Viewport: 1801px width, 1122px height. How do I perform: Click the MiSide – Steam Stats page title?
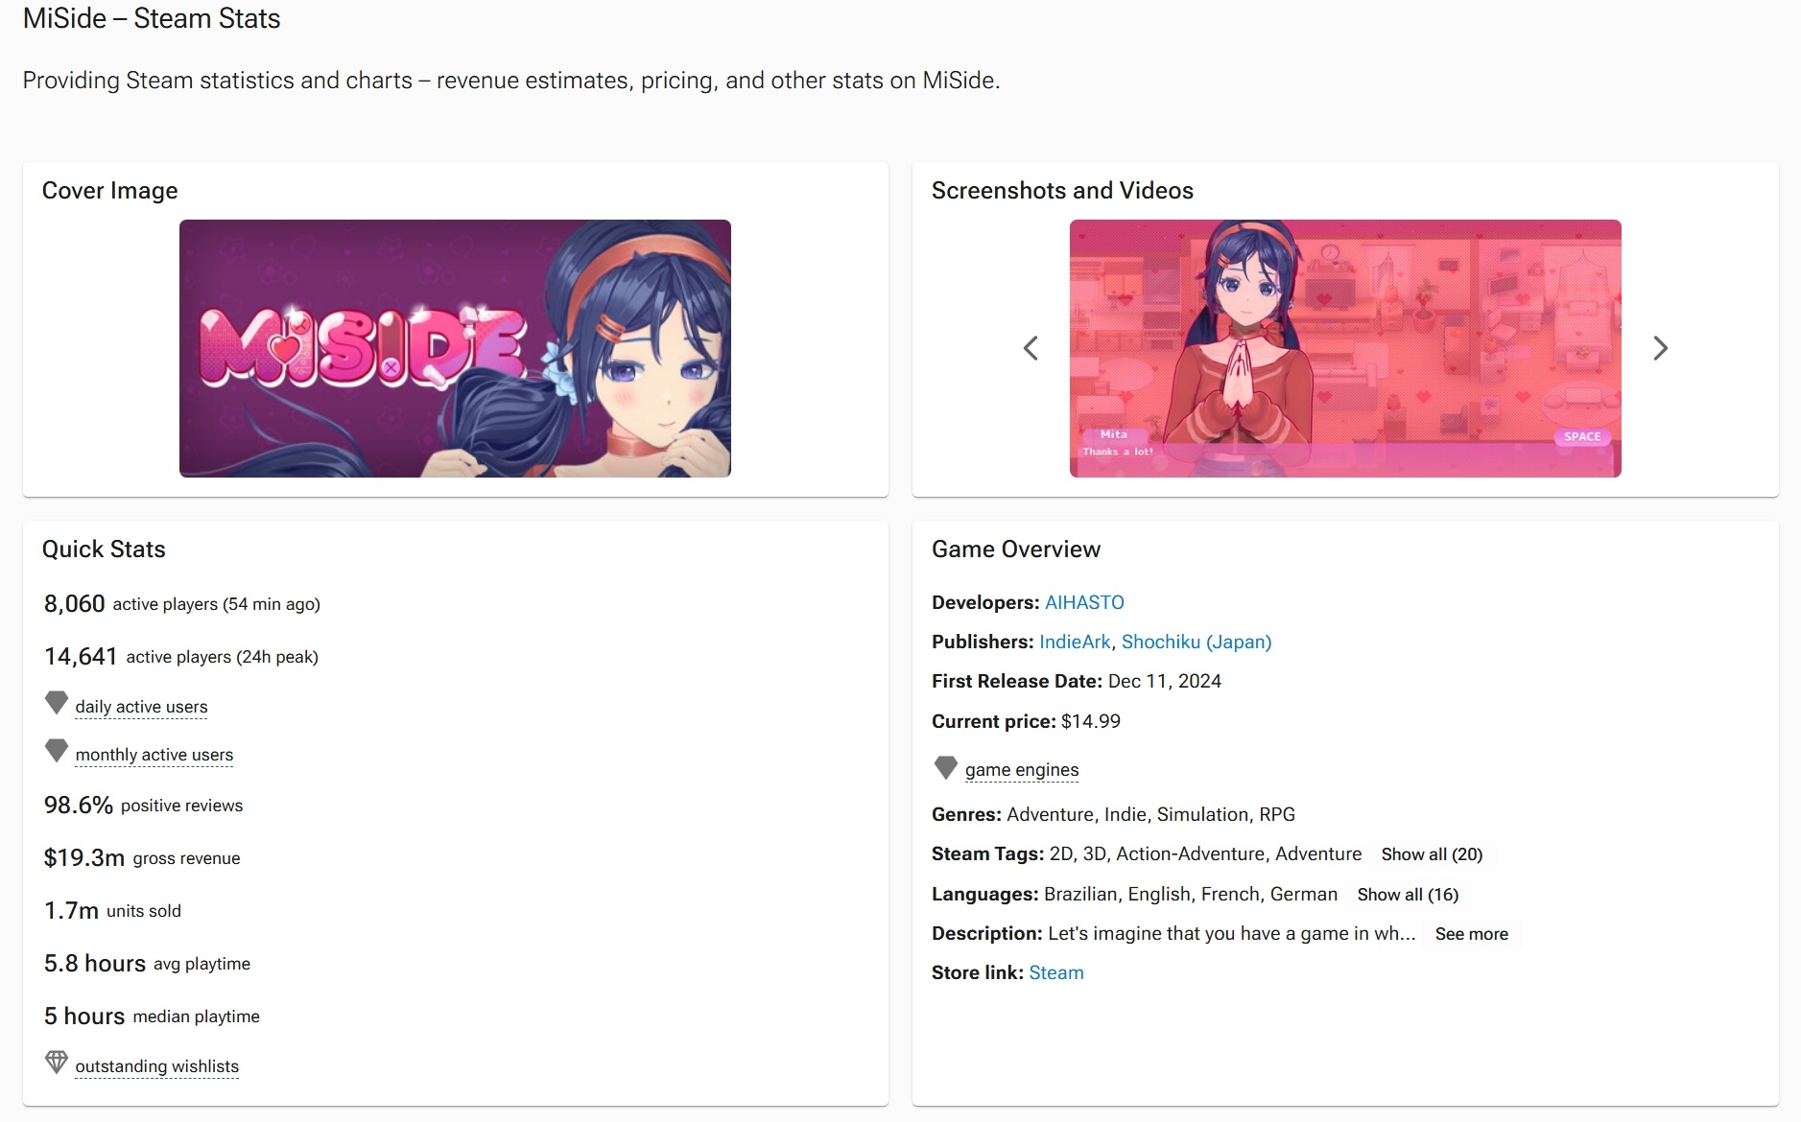coord(152,18)
